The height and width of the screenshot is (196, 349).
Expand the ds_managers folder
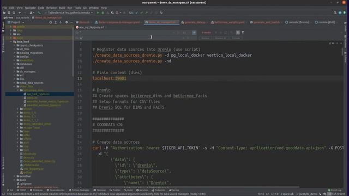coord(15,71)
